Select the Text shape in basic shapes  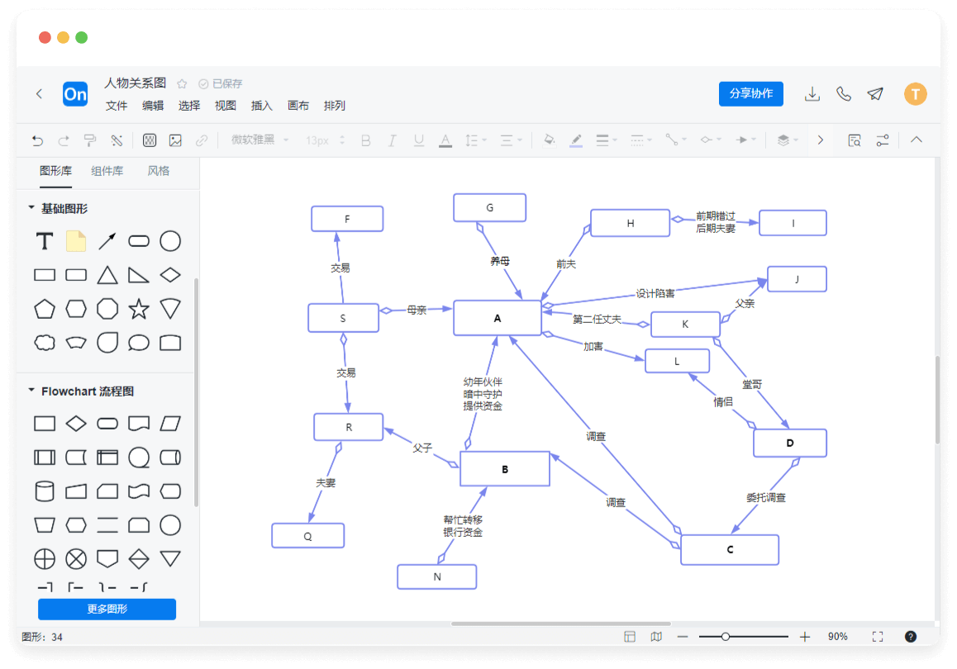pos(45,241)
